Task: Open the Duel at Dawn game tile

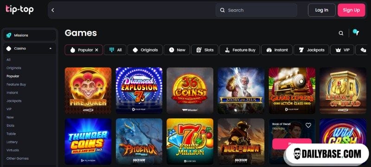Action: tap(241, 142)
